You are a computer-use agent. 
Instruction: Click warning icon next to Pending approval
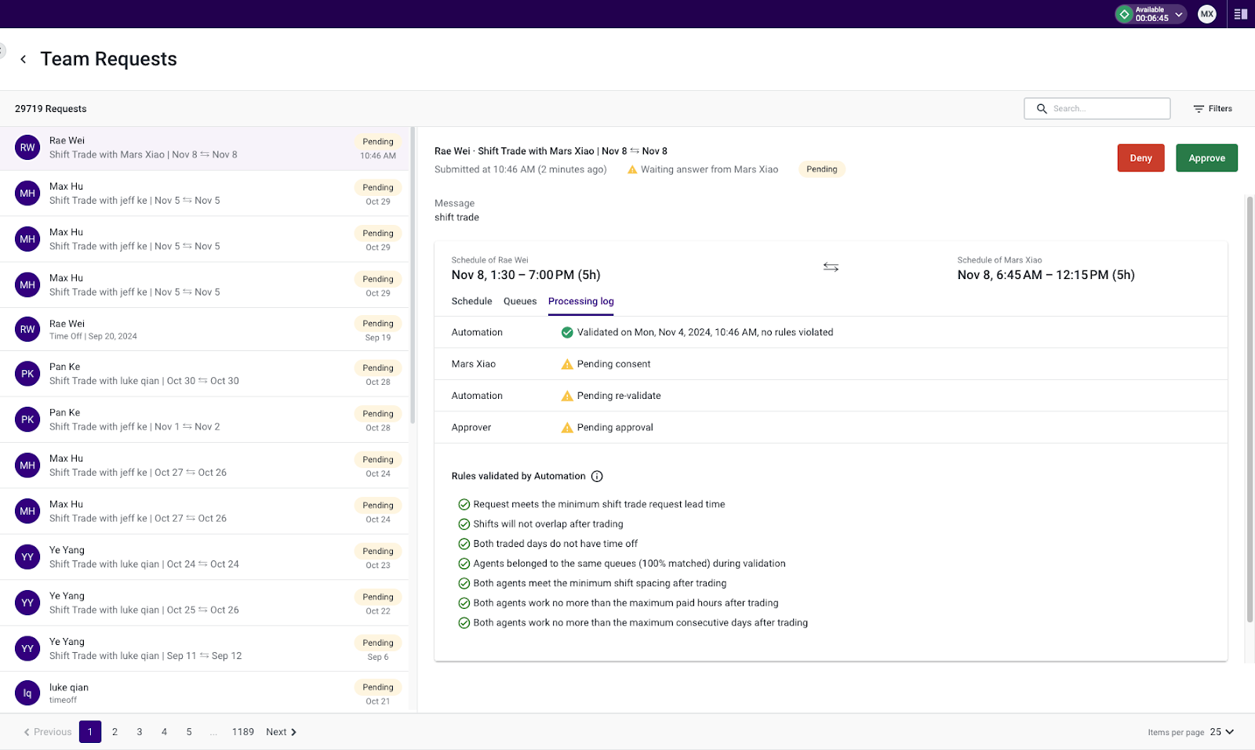point(567,427)
